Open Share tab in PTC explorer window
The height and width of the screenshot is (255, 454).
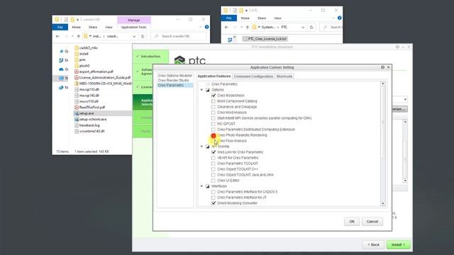point(262,18)
